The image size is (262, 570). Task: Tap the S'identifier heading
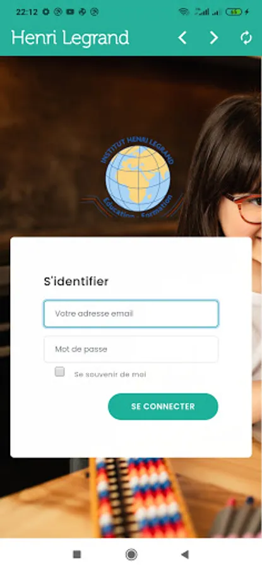click(76, 281)
